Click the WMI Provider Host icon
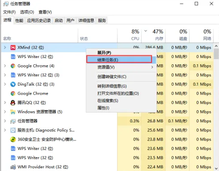 click(x=13, y=167)
